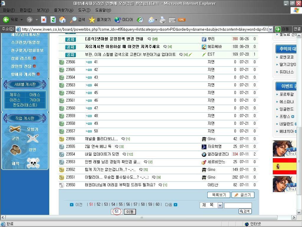
Task: Go home using the house icon
Action: (x=62, y=20)
